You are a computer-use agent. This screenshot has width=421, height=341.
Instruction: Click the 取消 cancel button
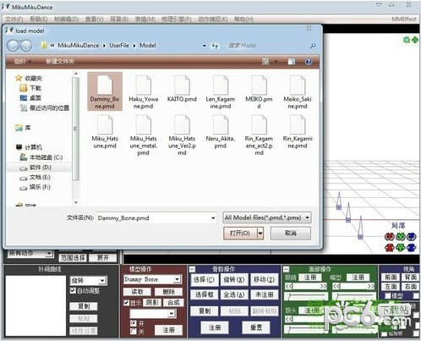point(291,234)
